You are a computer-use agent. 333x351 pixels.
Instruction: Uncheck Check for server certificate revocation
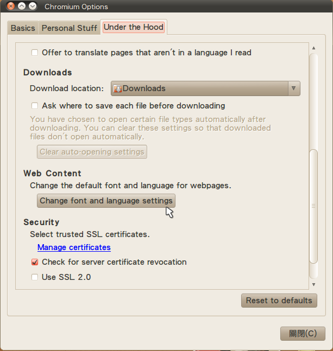pyautogui.click(x=35, y=262)
